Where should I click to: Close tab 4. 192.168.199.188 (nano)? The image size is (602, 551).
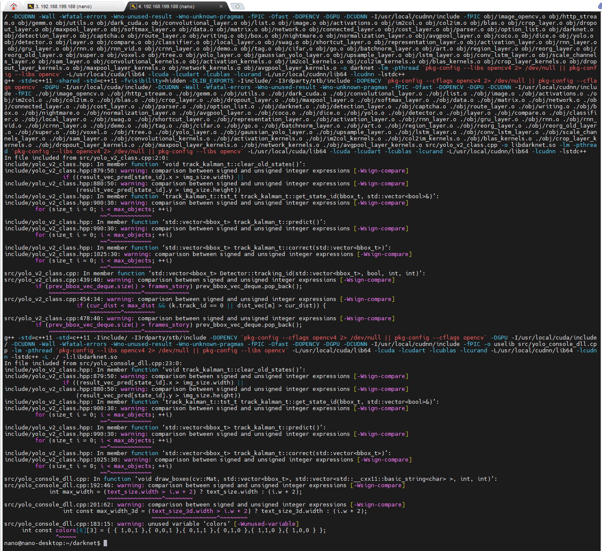pos(221,6)
